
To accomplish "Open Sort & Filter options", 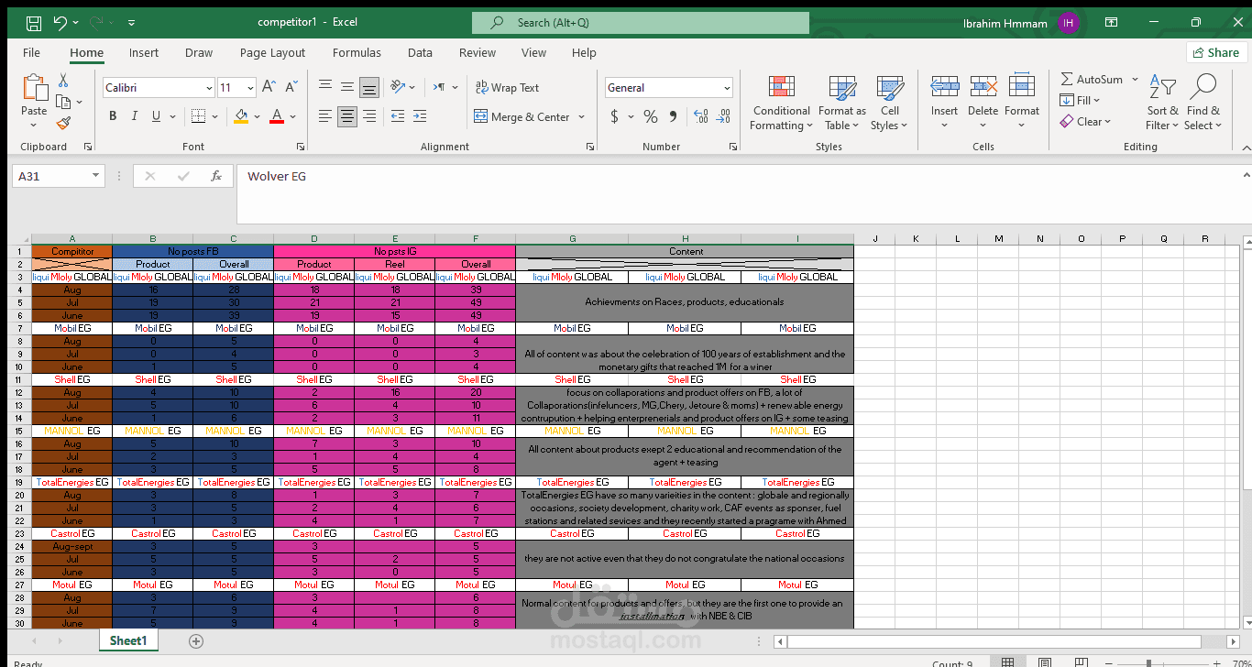I will click(1162, 103).
